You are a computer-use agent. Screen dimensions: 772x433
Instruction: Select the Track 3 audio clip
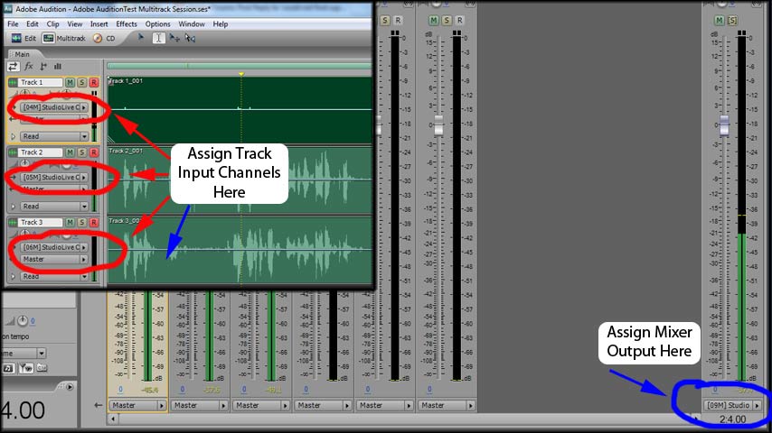click(x=240, y=249)
